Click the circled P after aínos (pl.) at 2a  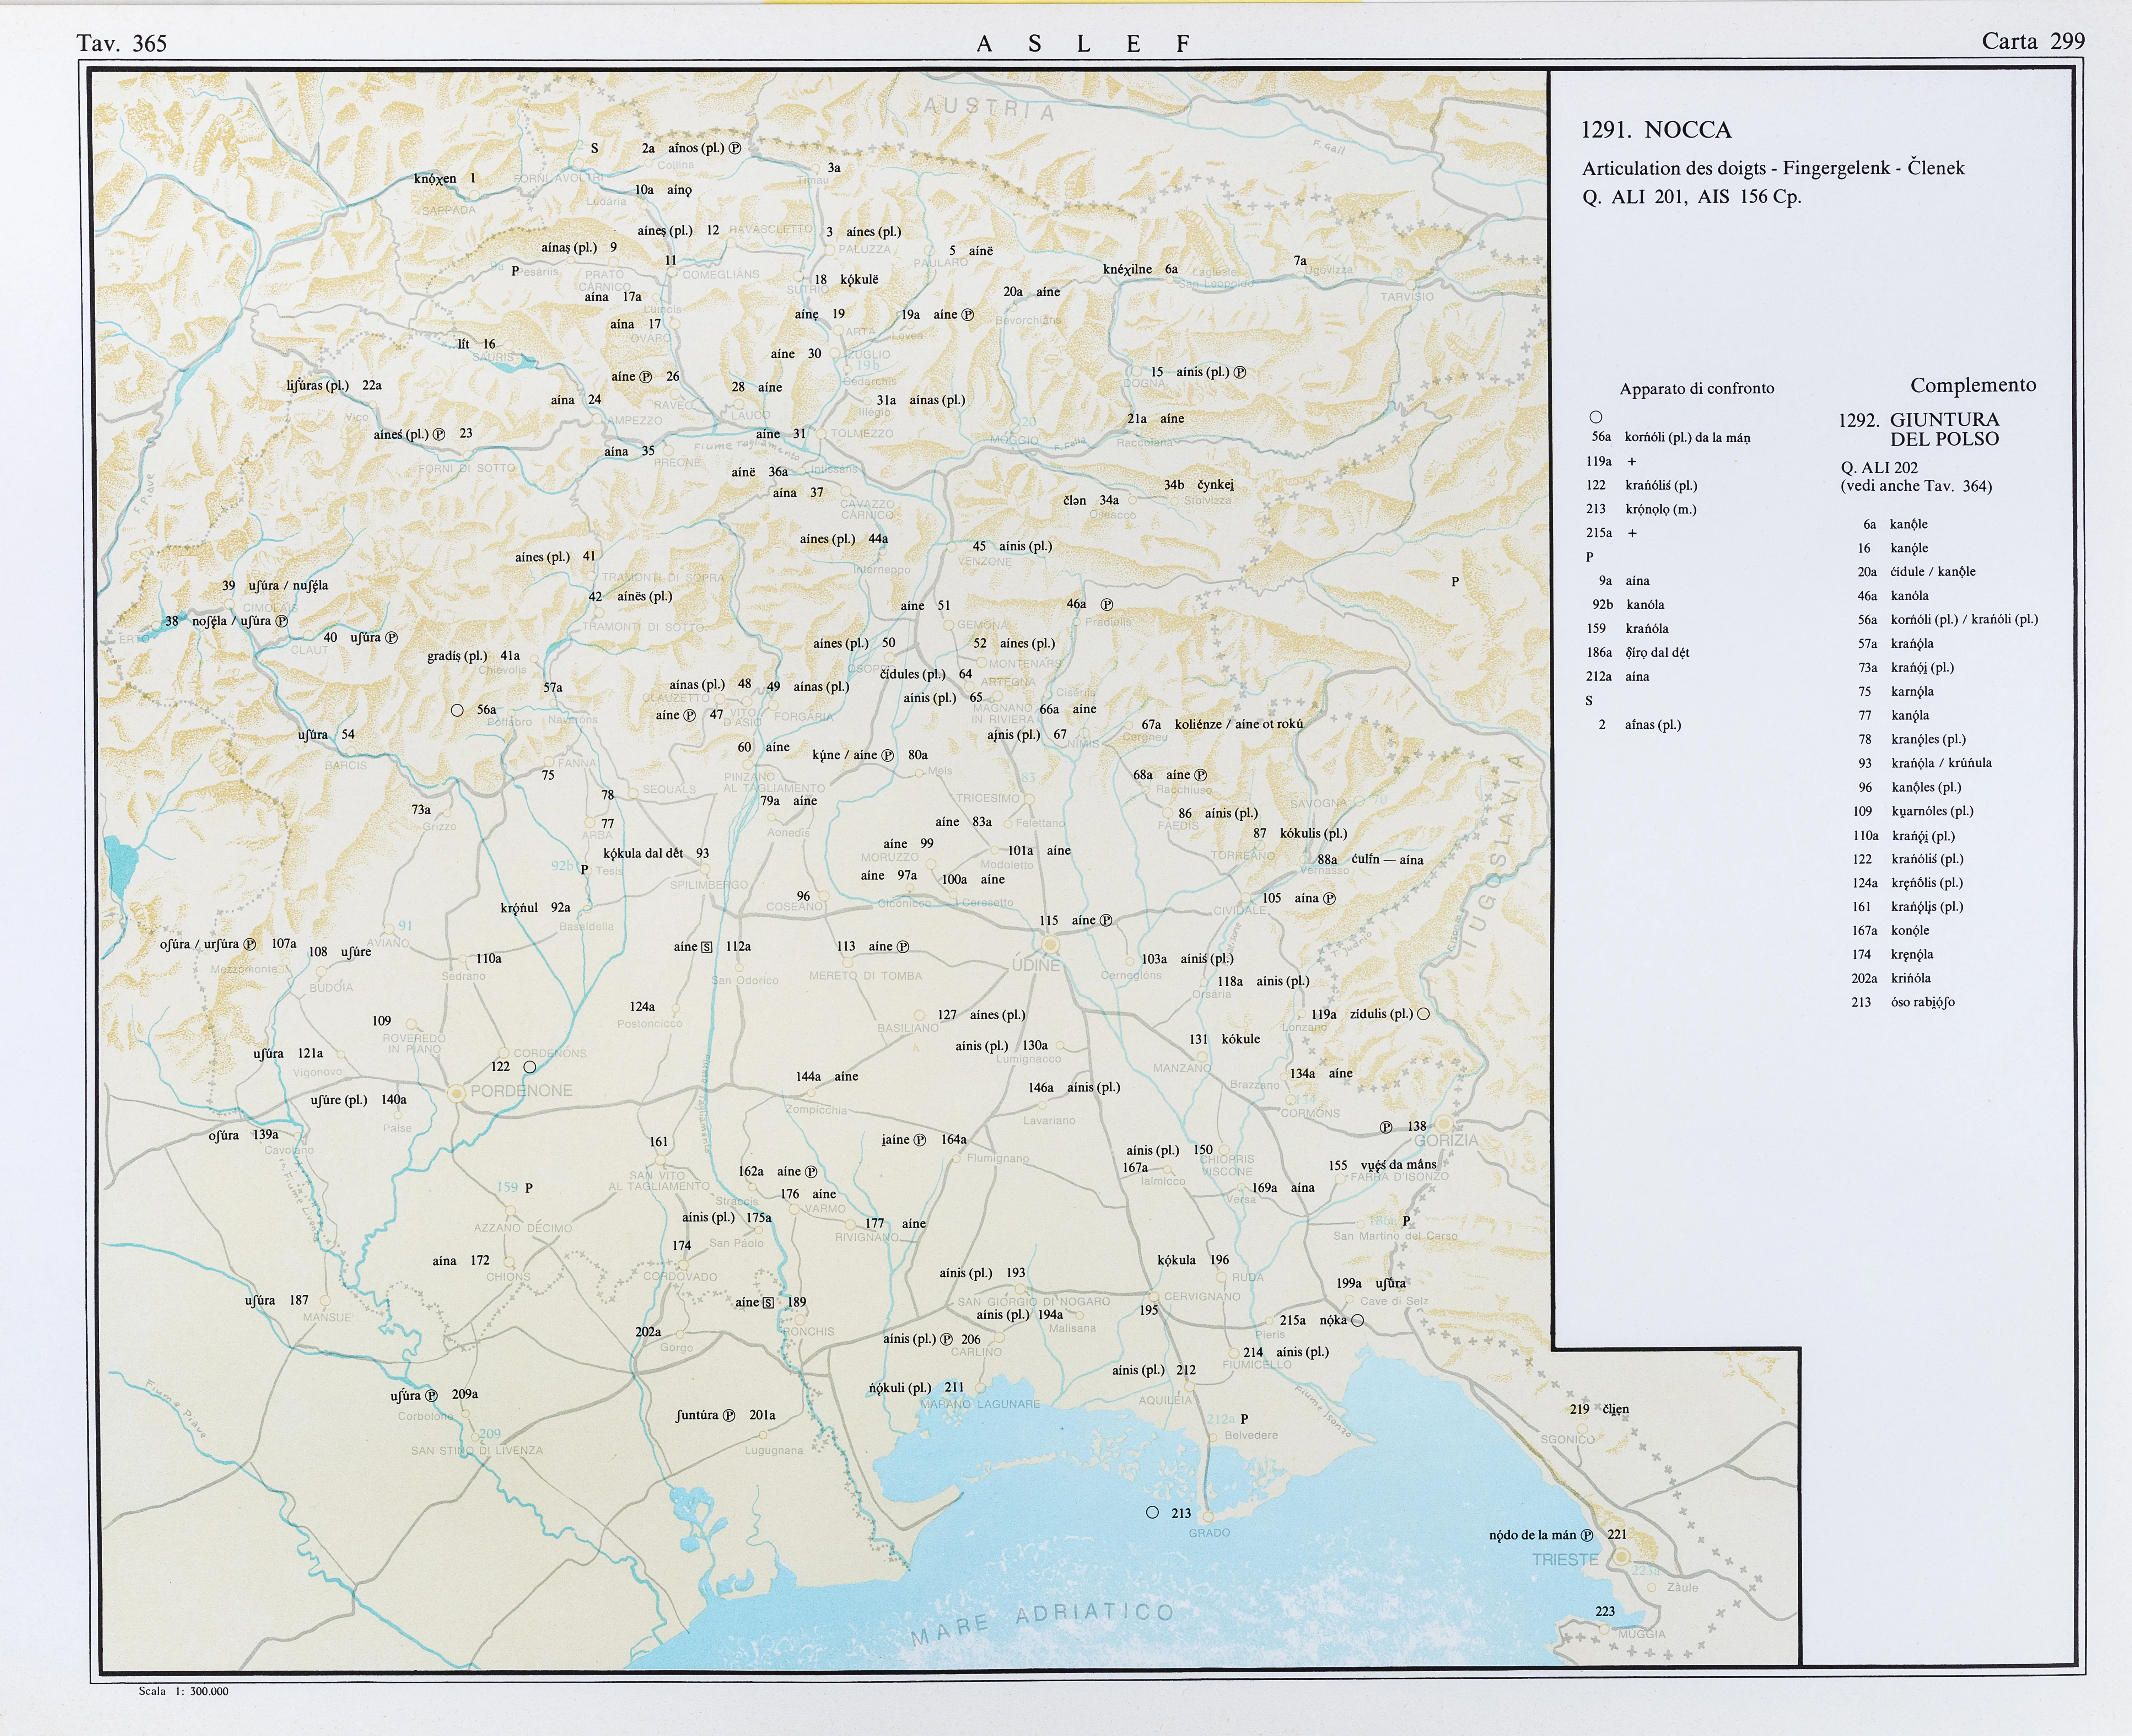coord(735,148)
